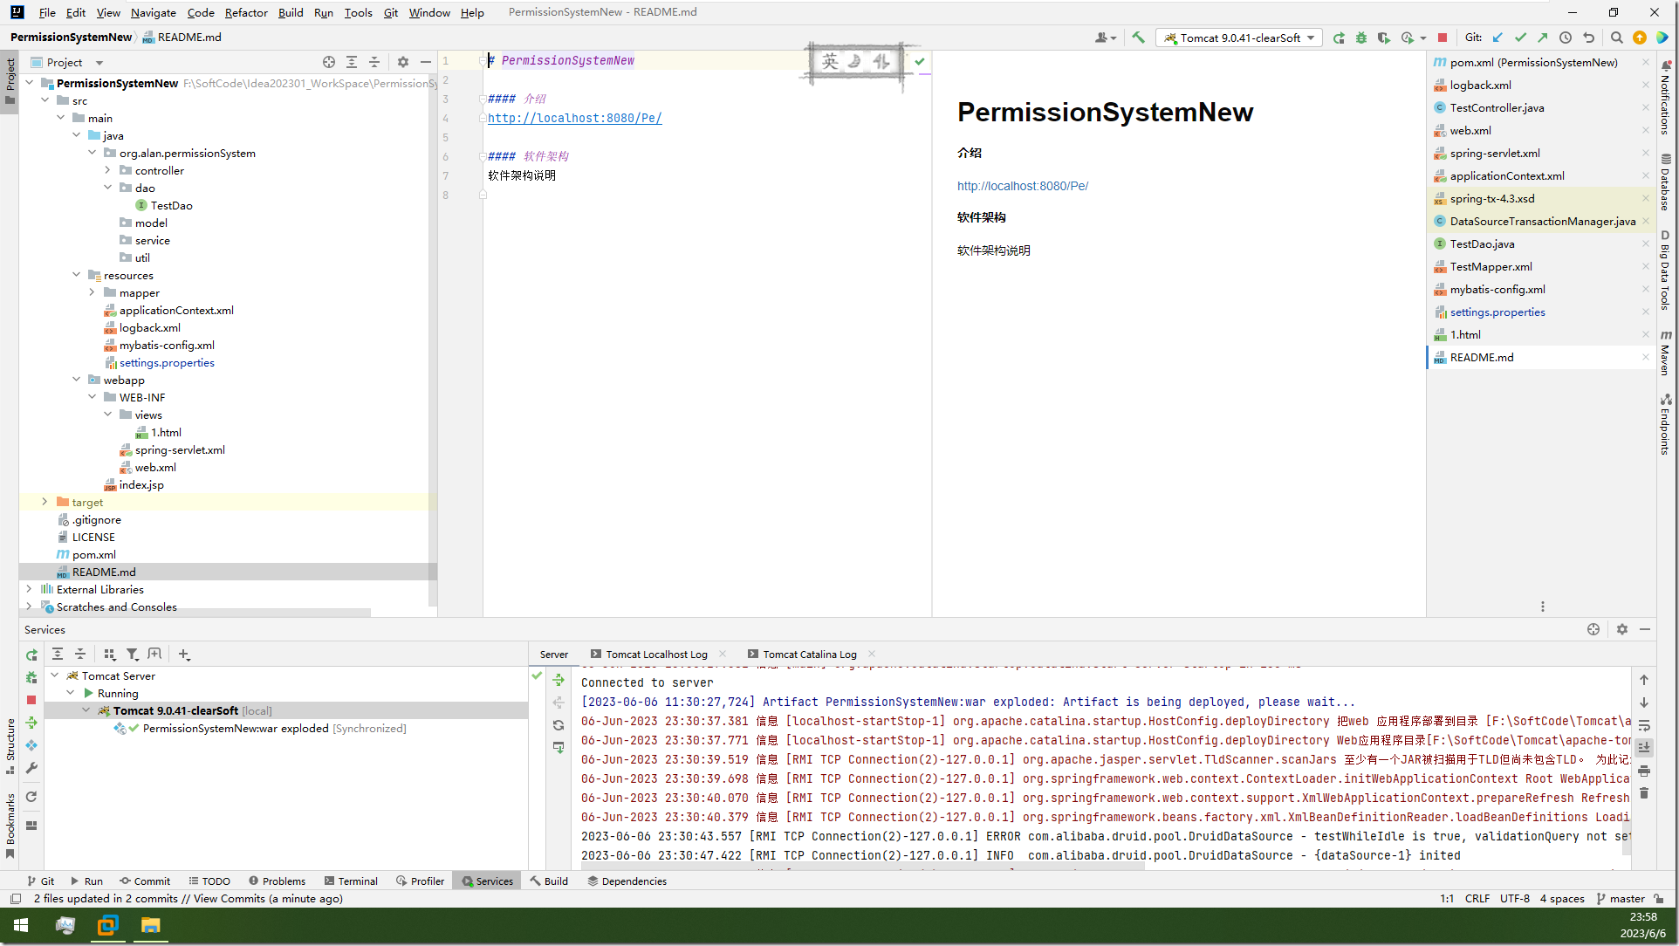This screenshot has width=1679, height=946.
Task: Collapse the dao package
Action: pos(107,188)
